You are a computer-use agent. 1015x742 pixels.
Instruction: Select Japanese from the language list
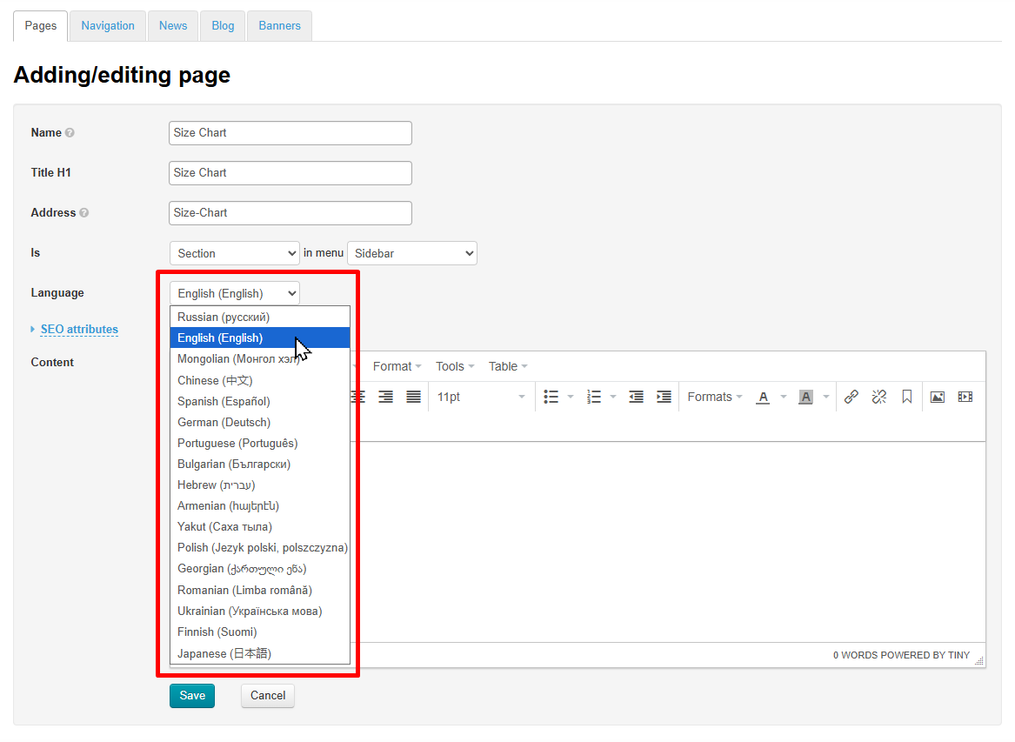[x=224, y=653]
